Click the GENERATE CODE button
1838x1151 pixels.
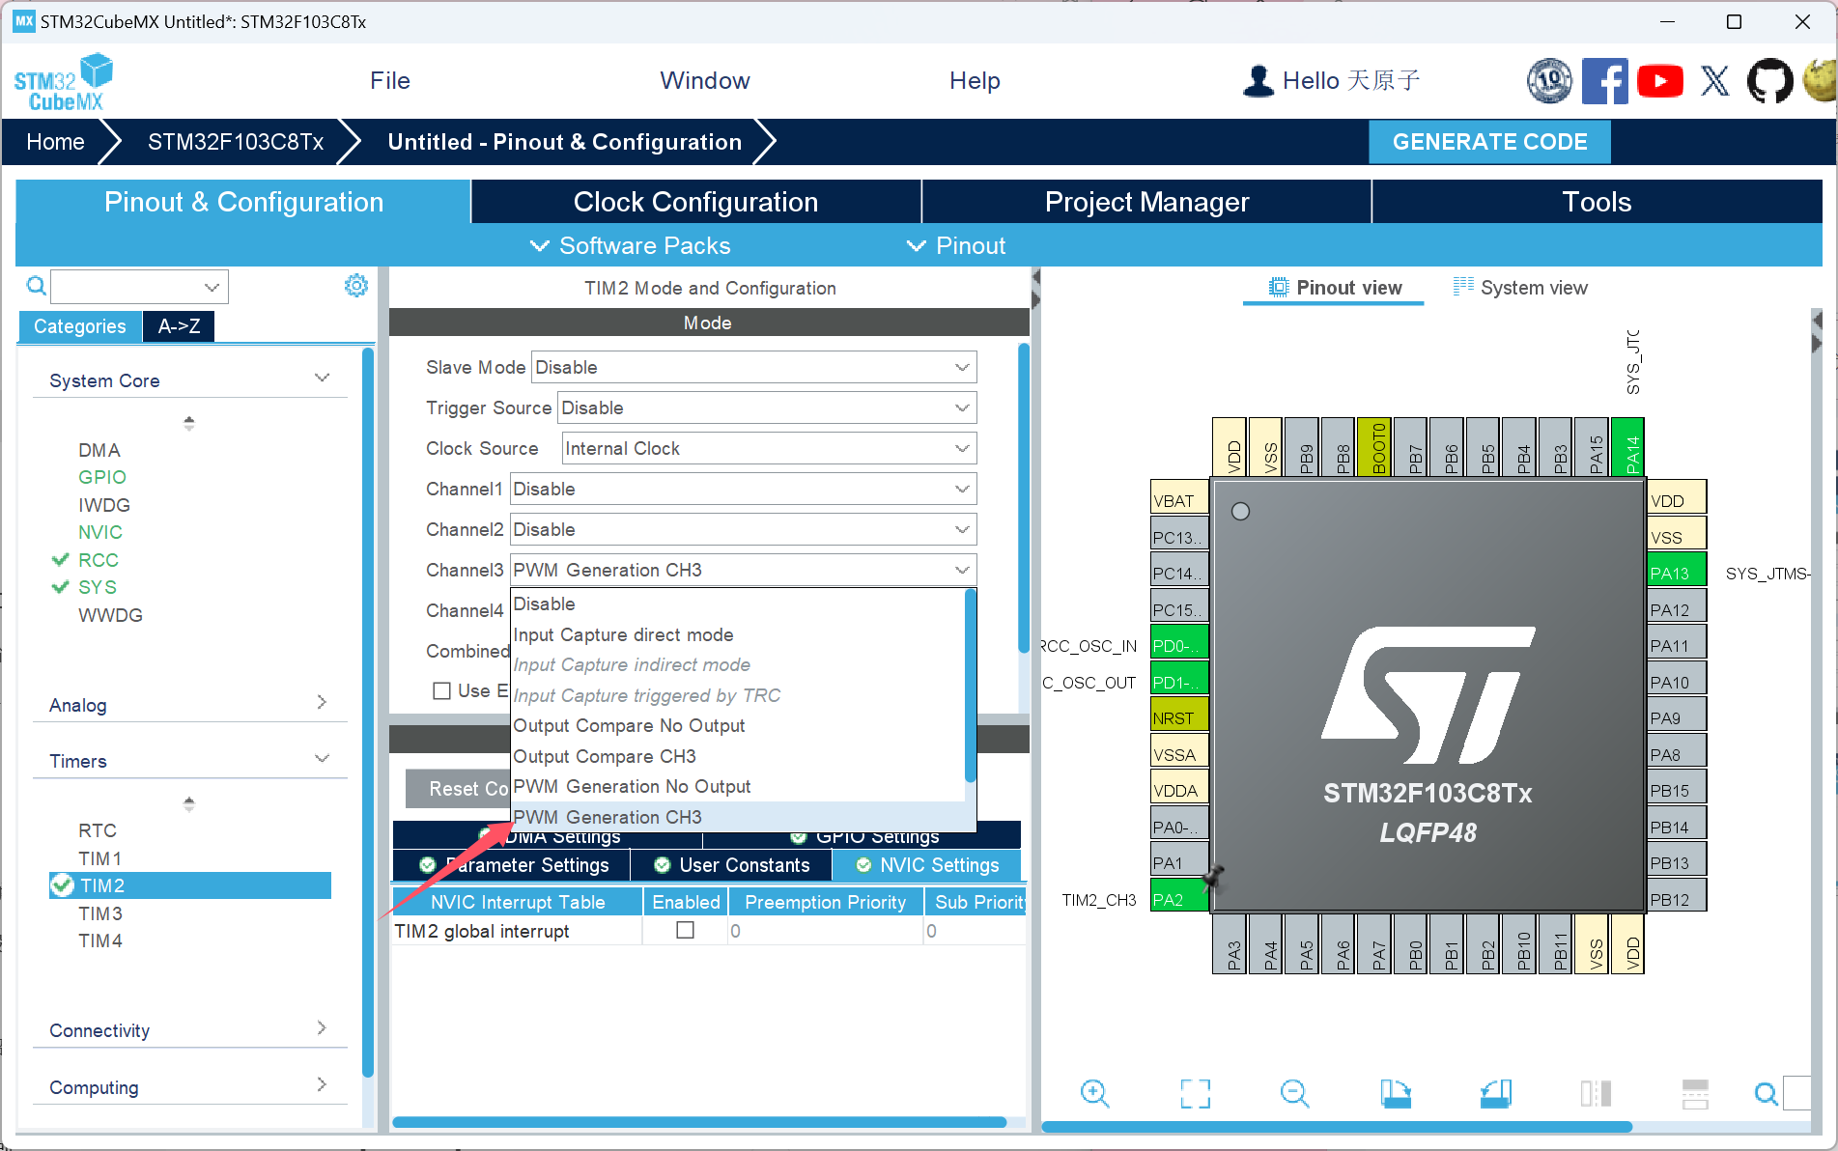(x=1488, y=142)
